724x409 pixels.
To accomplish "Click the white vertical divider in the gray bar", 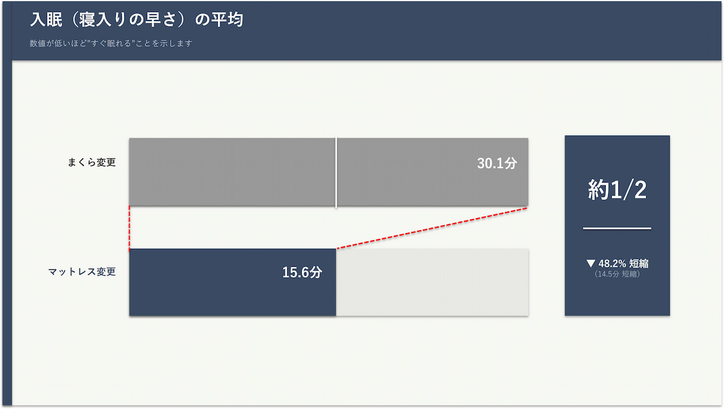I will tap(336, 173).
